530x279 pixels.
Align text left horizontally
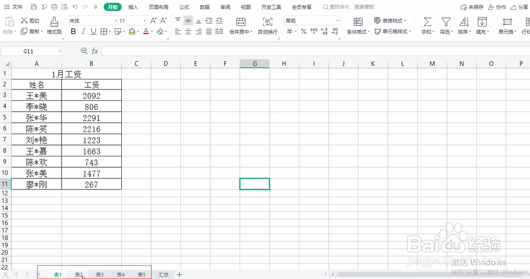[178, 31]
